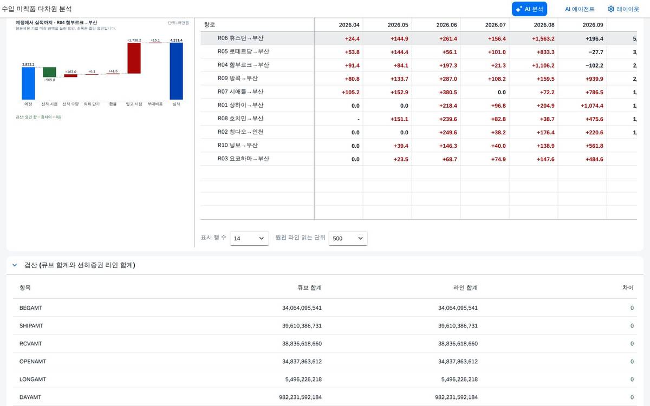
Task: Click the 차이 column header
Action: tap(628, 288)
